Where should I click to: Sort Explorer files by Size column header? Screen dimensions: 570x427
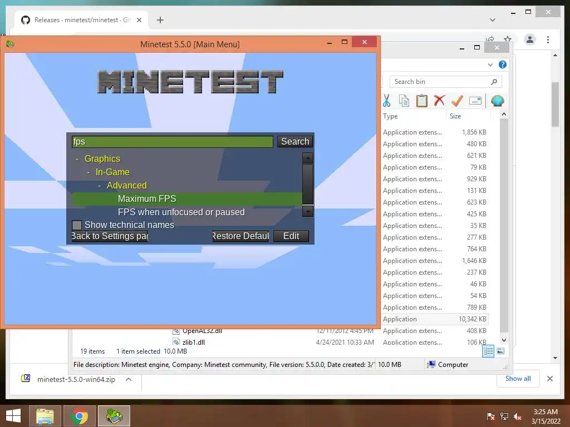pyautogui.click(x=468, y=116)
